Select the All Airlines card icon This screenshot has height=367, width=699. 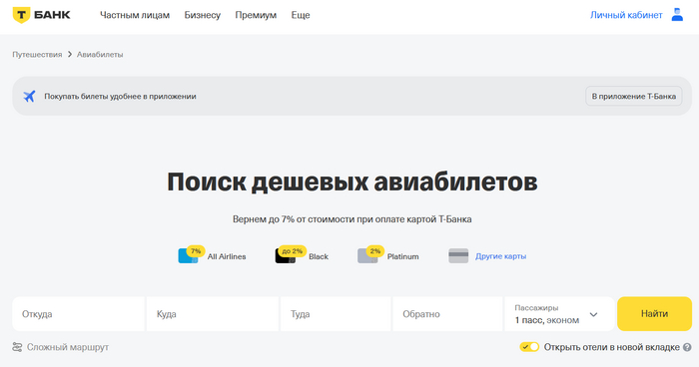[x=191, y=254]
